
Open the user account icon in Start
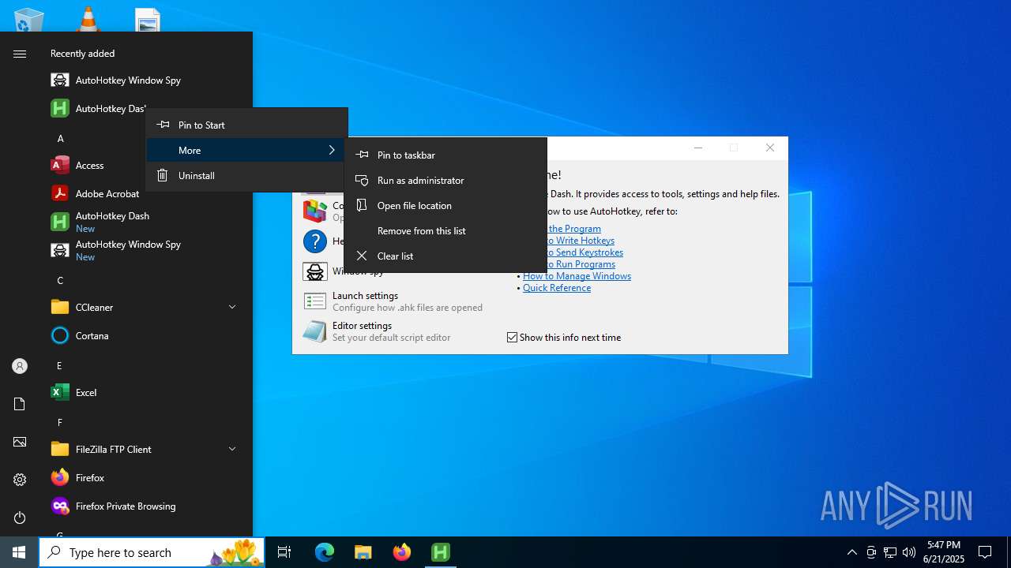tap(20, 366)
